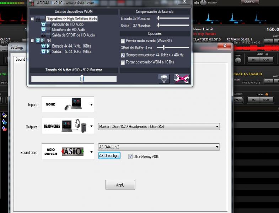Toggle power icon for High Definition Audio device
Viewport: 279px width, 213px height.
pyautogui.click(x=38, y=19)
